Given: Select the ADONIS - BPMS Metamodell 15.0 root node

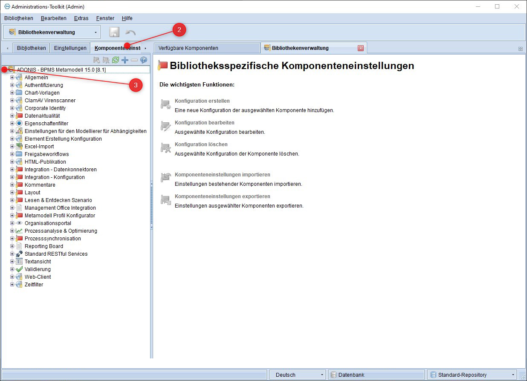Looking at the screenshot, I should point(61,70).
